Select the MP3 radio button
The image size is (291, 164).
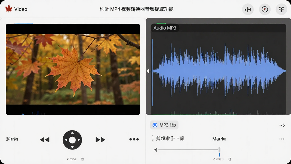pyautogui.click(x=155, y=125)
